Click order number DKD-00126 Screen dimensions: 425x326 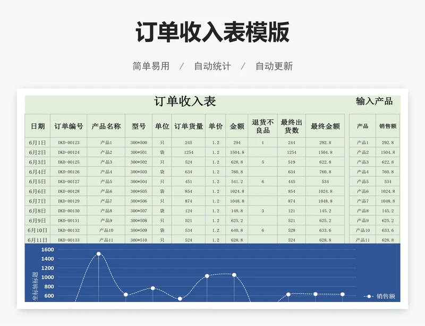69,172
